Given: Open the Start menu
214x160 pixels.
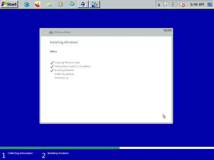Looking at the screenshot, I should point(9,4).
